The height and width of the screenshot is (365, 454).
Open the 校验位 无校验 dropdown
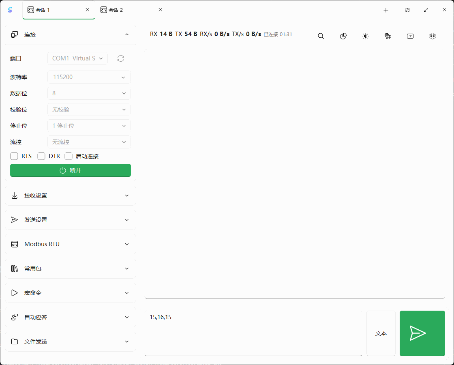point(89,109)
